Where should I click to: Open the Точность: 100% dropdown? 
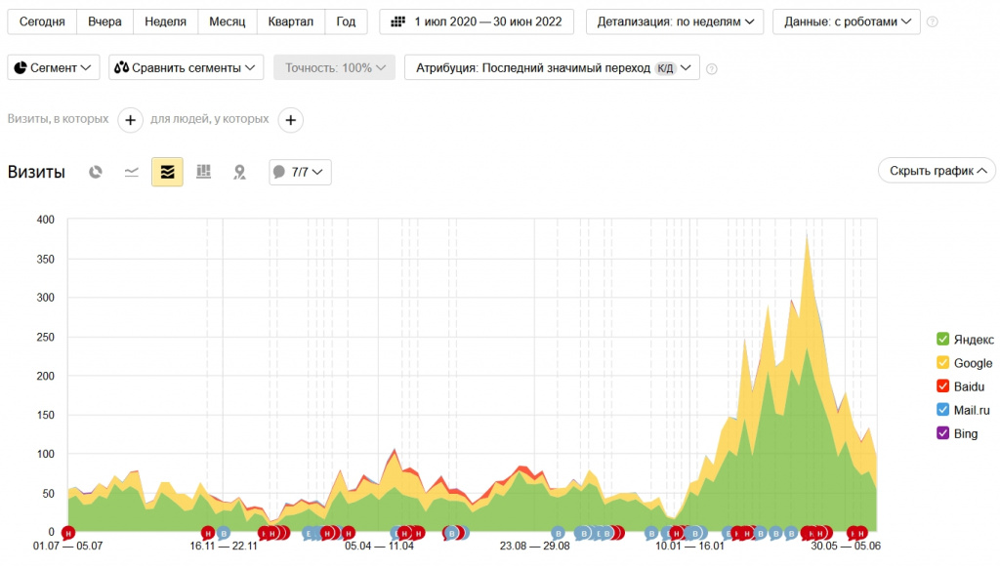pyautogui.click(x=334, y=67)
